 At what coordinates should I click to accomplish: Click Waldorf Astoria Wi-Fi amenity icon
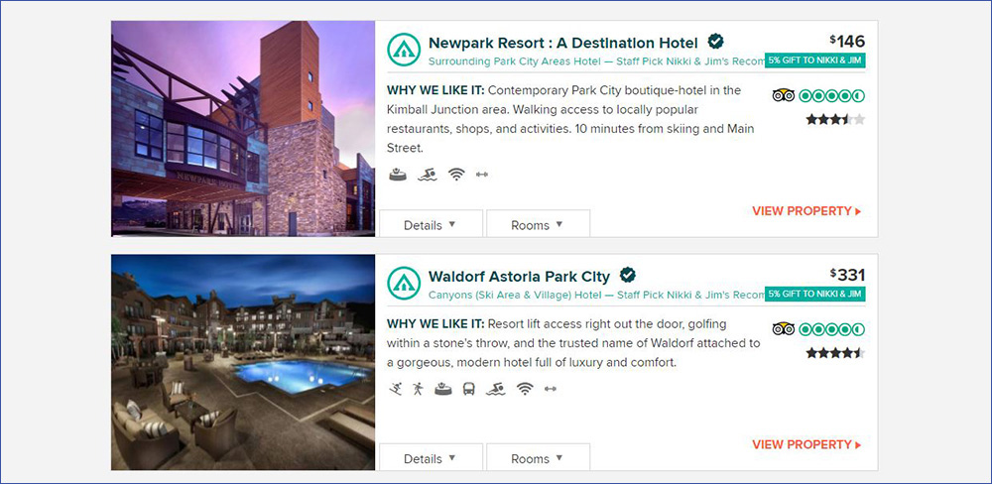tap(525, 389)
